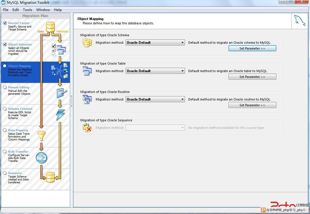Click the MySQL dolphin logo icon
Viewport: 310px width, 214px height.
point(300,21)
